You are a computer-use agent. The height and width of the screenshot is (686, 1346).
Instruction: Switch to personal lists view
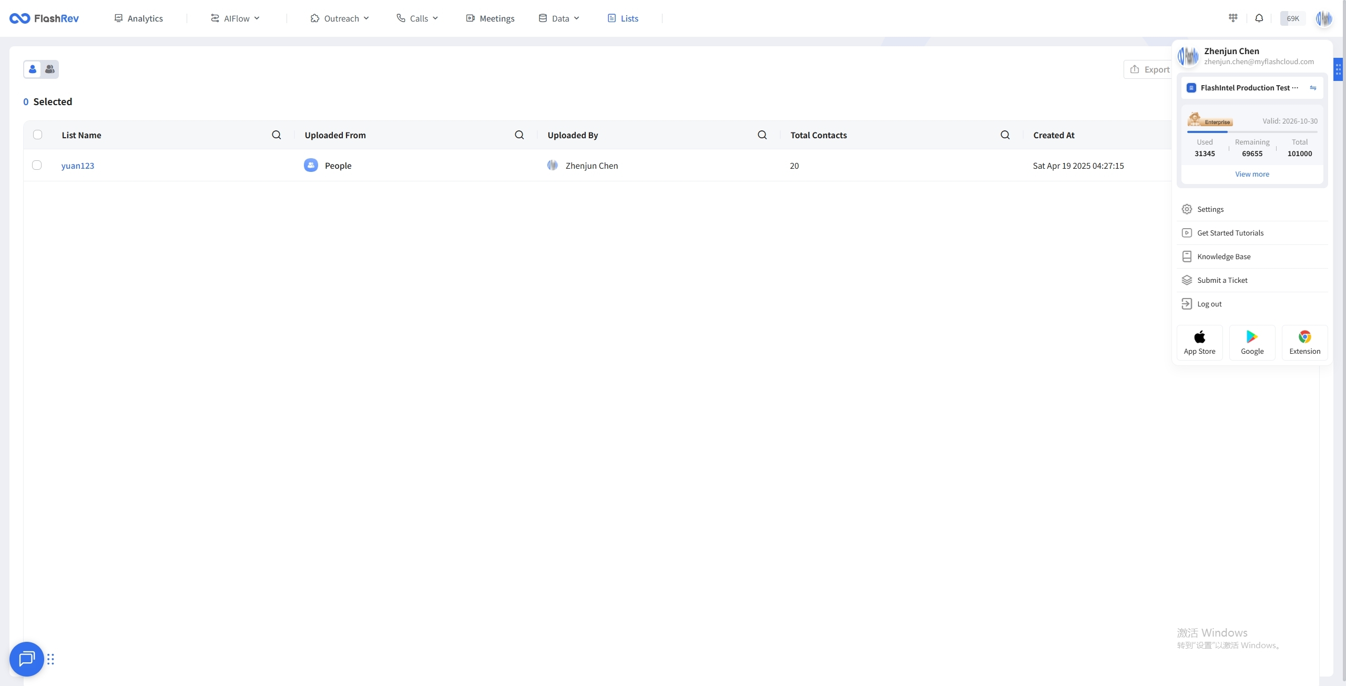click(x=33, y=69)
